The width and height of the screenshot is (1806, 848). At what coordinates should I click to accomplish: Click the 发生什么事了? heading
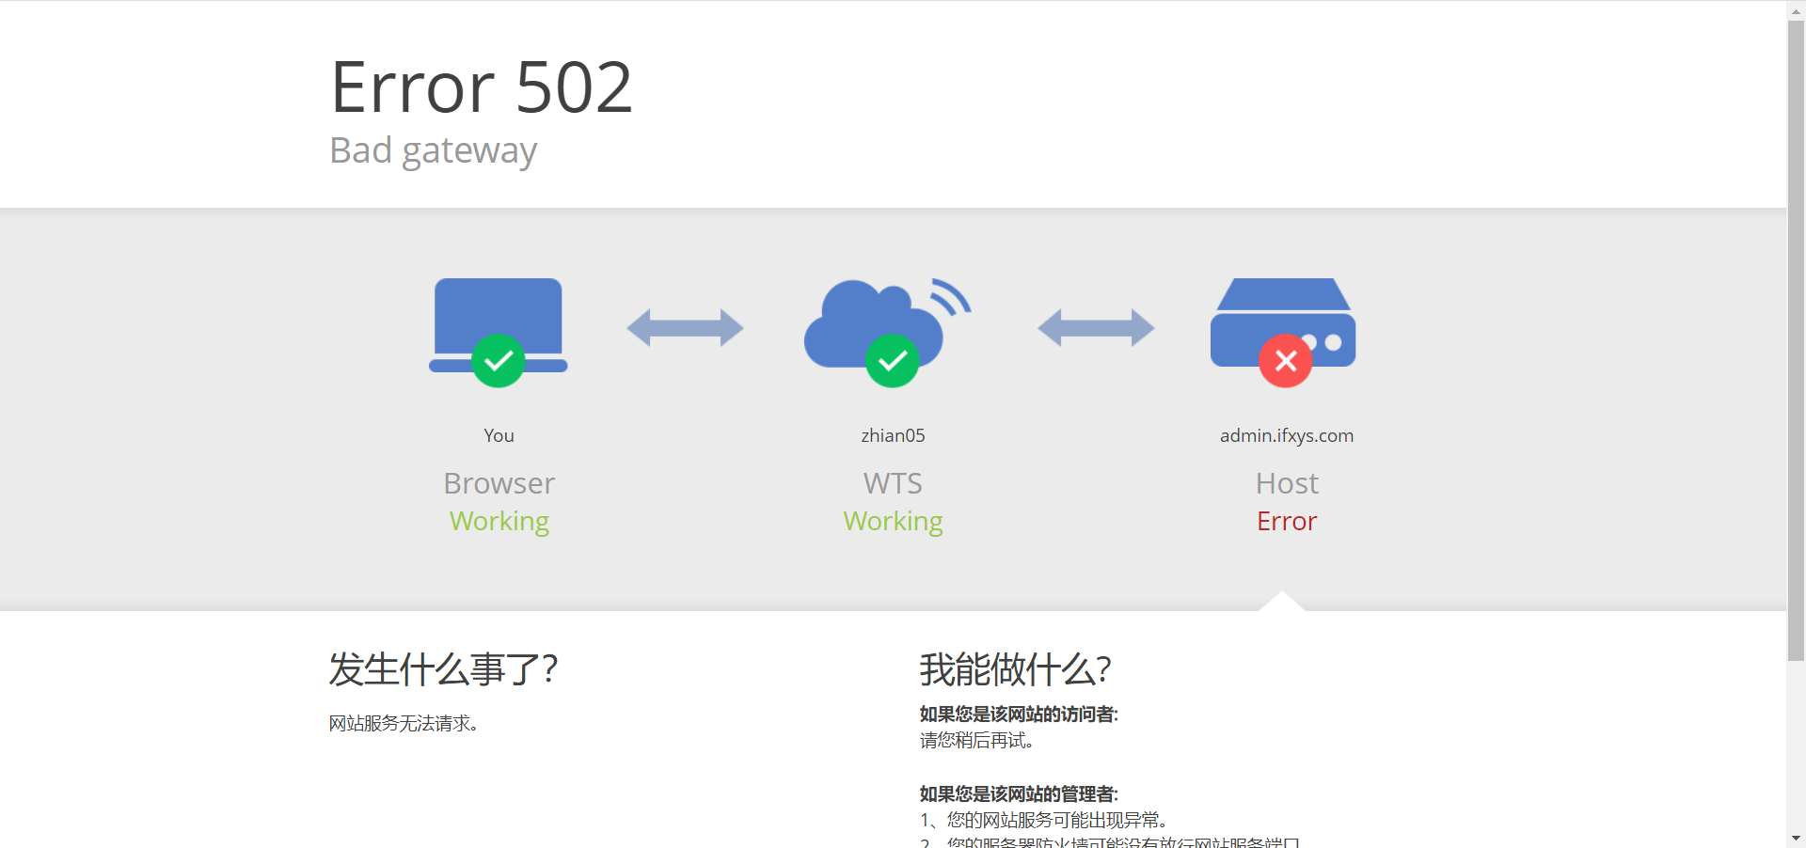(x=443, y=669)
